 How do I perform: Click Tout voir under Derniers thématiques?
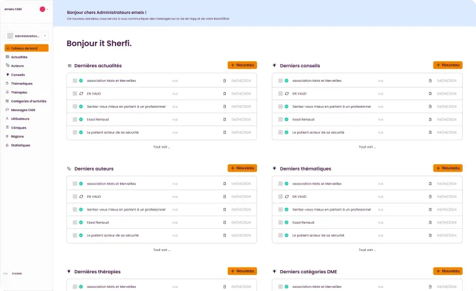click(x=367, y=250)
